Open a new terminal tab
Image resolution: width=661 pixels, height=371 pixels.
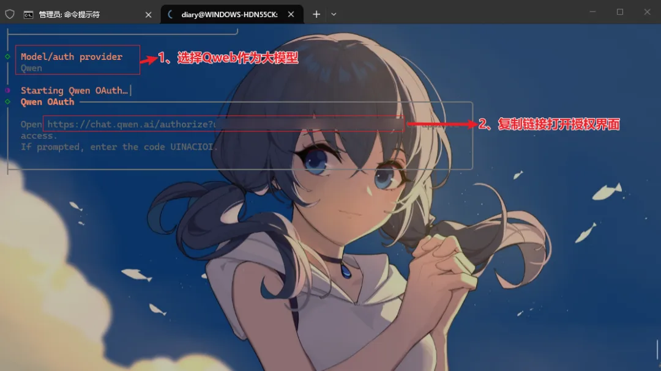click(x=316, y=14)
